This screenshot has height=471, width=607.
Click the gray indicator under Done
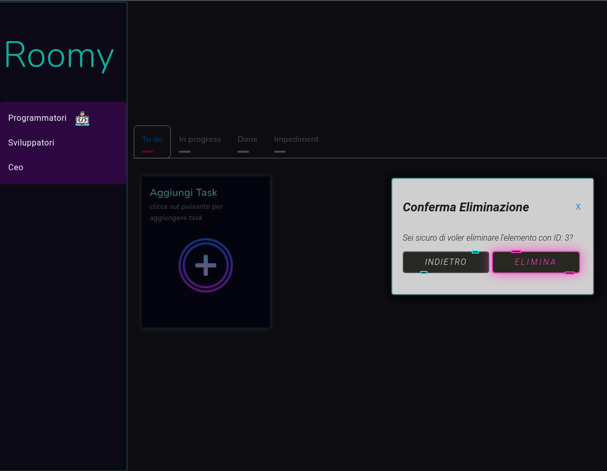[x=243, y=152]
